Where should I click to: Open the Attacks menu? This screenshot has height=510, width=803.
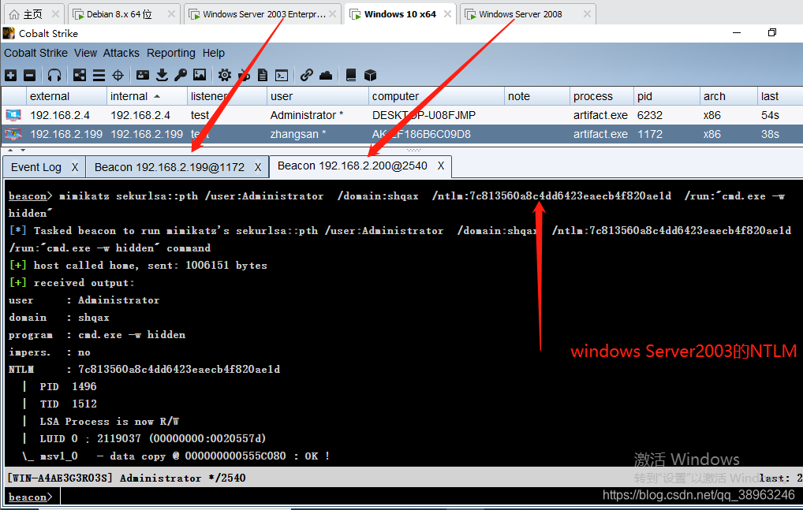point(121,53)
